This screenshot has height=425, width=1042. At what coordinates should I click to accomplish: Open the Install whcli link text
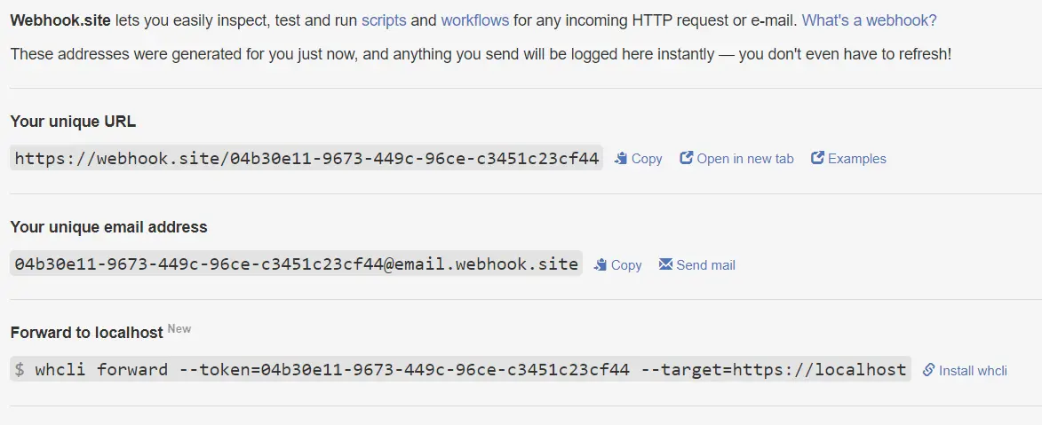(973, 371)
